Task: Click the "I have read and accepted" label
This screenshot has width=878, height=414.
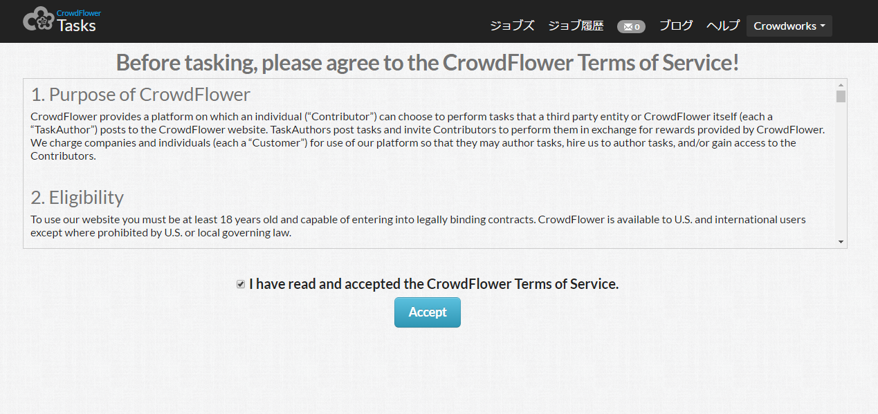Action: pyautogui.click(x=433, y=283)
